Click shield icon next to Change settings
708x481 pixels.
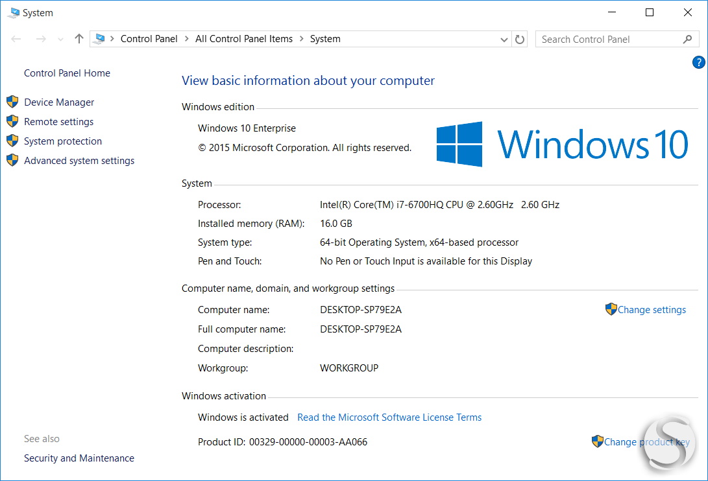(x=611, y=309)
